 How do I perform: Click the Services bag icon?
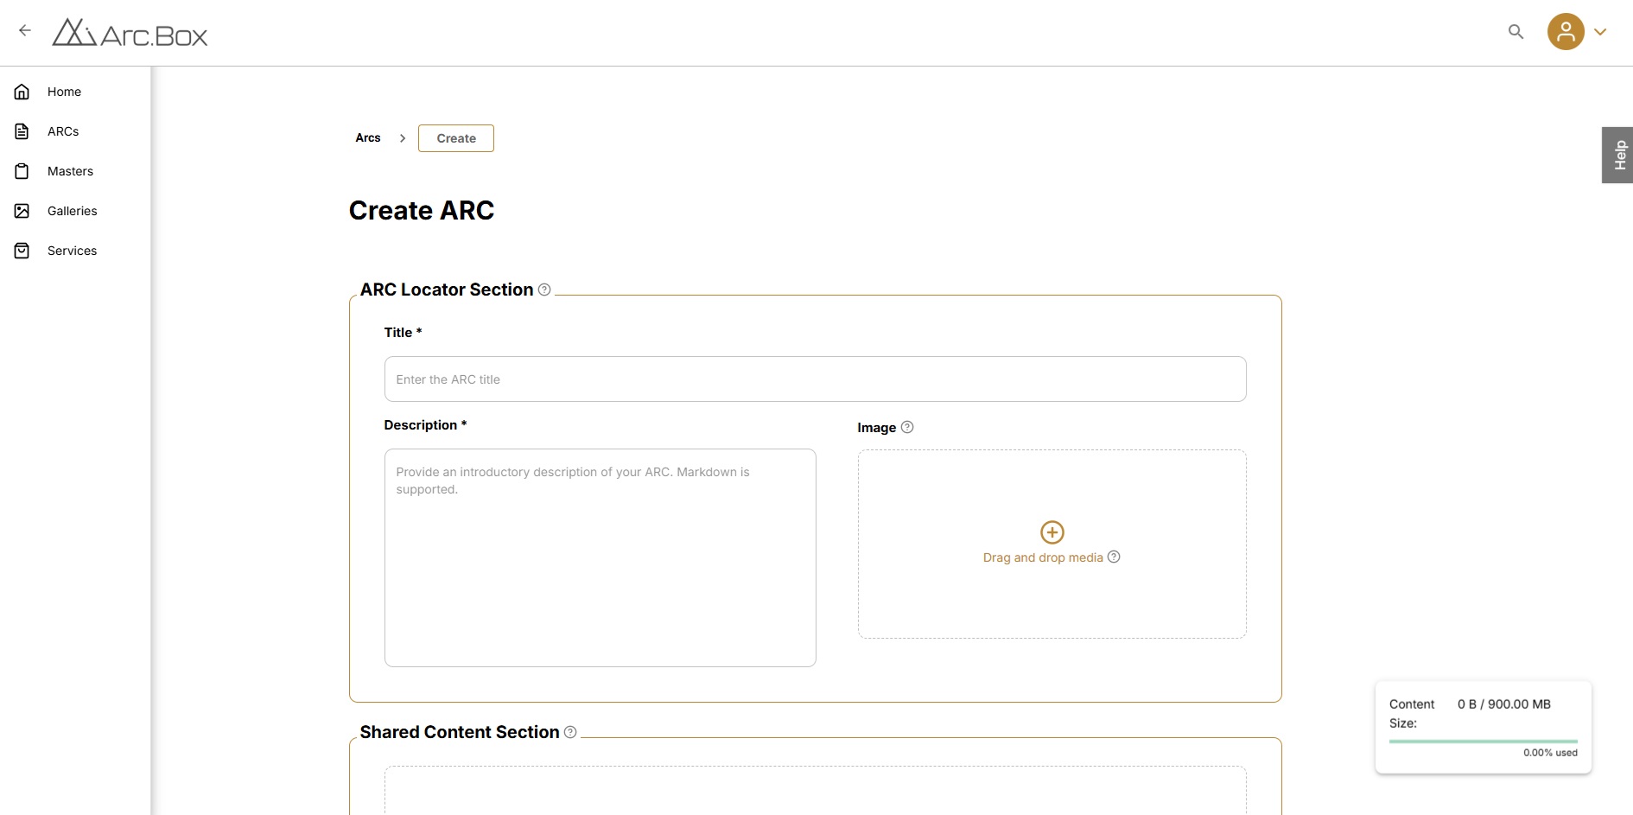pos(22,251)
